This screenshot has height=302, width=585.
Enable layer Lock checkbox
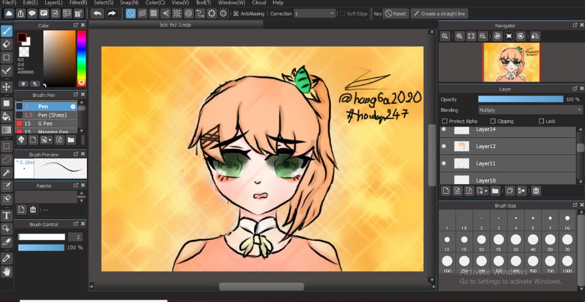tap(542, 121)
